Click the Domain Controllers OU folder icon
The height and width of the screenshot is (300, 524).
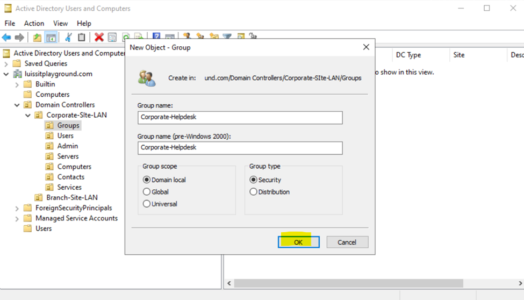click(x=28, y=105)
